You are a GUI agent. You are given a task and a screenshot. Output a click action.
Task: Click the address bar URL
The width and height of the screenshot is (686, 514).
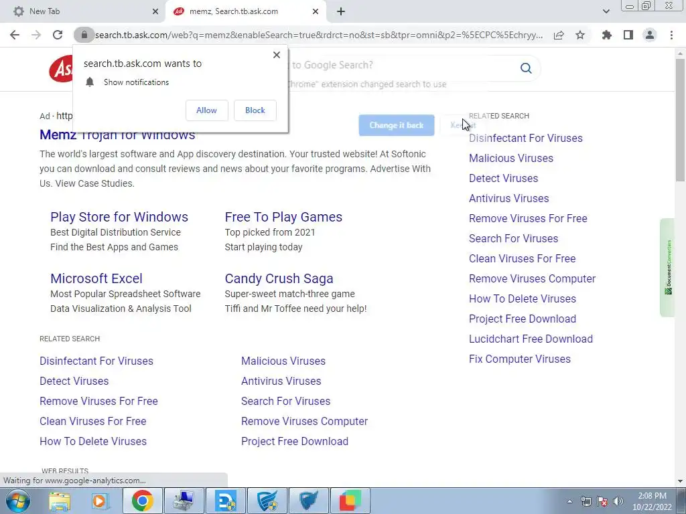click(319, 35)
